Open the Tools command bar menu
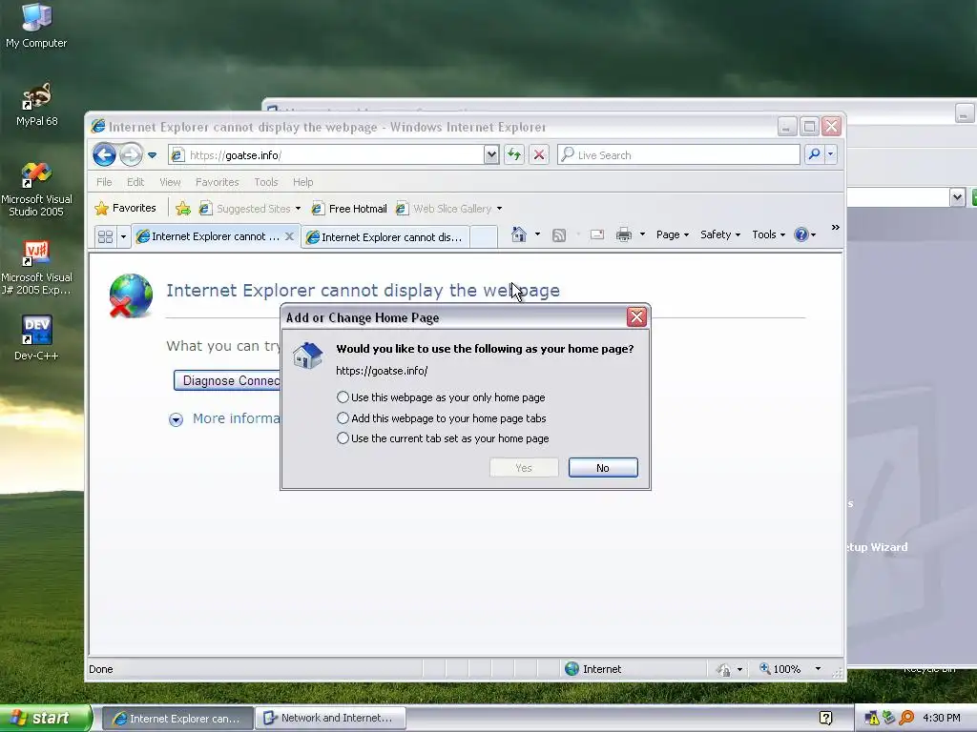Image resolution: width=977 pixels, height=732 pixels. tap(768, 234)
